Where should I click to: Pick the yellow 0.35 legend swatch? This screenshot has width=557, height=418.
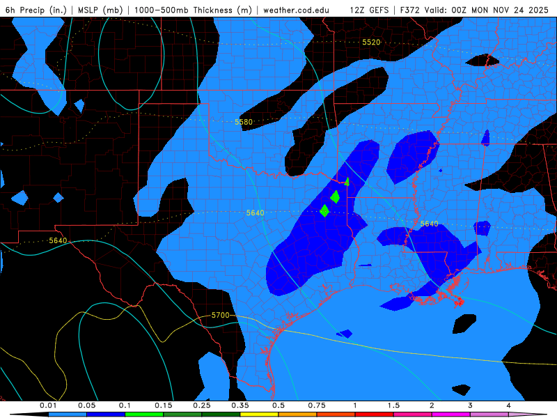coord(259,415)
